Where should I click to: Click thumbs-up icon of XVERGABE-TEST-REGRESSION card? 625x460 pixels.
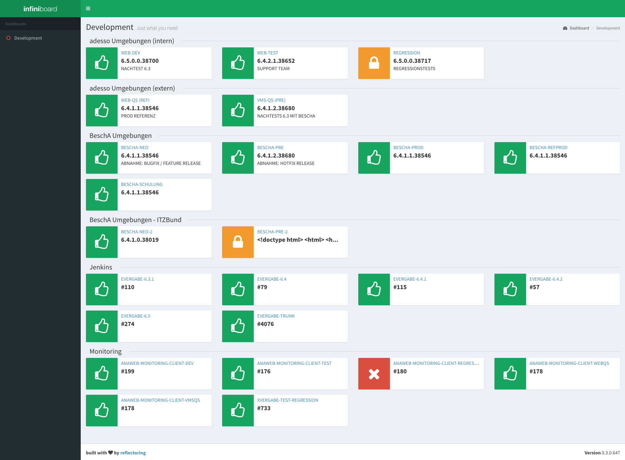coord(238,411)
